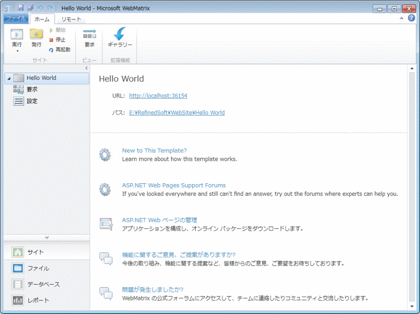The height and width of the screenshot is (314, 420).
Task: Open ASP.NET Web ページの管理 link
Action: 160,220
